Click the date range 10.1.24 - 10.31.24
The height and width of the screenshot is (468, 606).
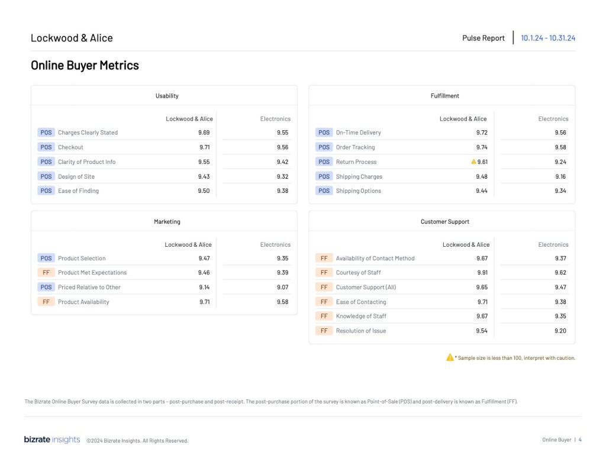pyautogui.click(x=548, y=38)
